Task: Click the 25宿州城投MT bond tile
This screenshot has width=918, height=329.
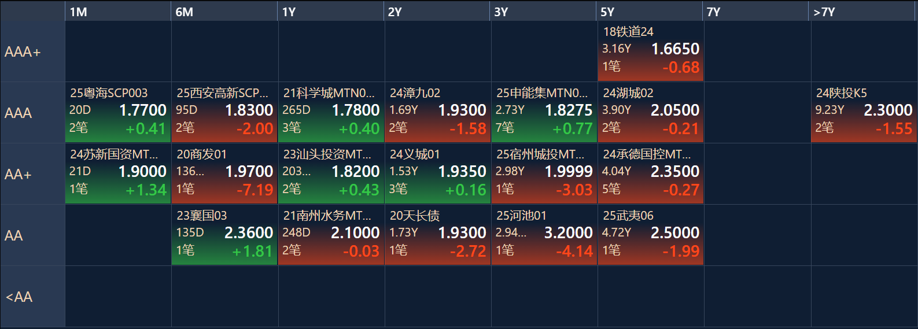Action: [544, 174]
